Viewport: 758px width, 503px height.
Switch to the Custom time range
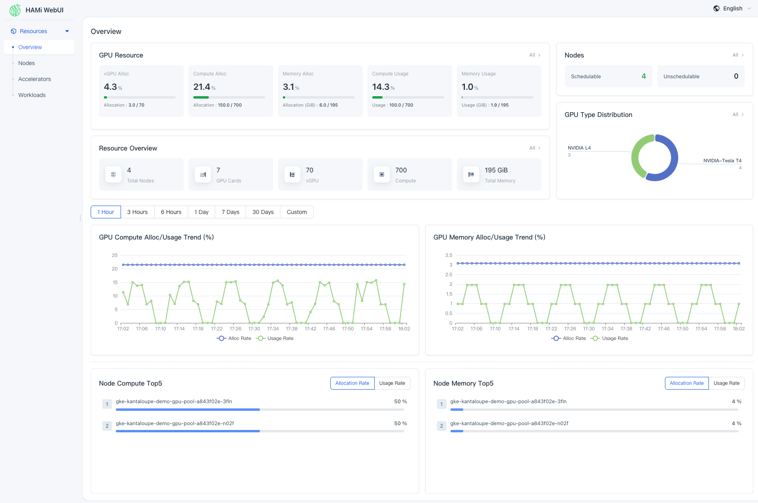pyautogui.click(x=297, y=212)
